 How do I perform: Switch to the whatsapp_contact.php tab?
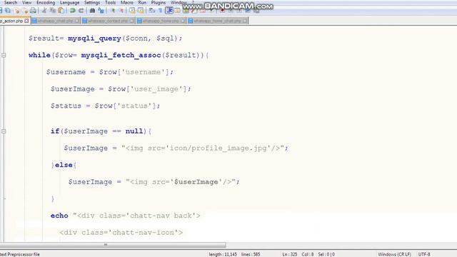click(108, 21)
